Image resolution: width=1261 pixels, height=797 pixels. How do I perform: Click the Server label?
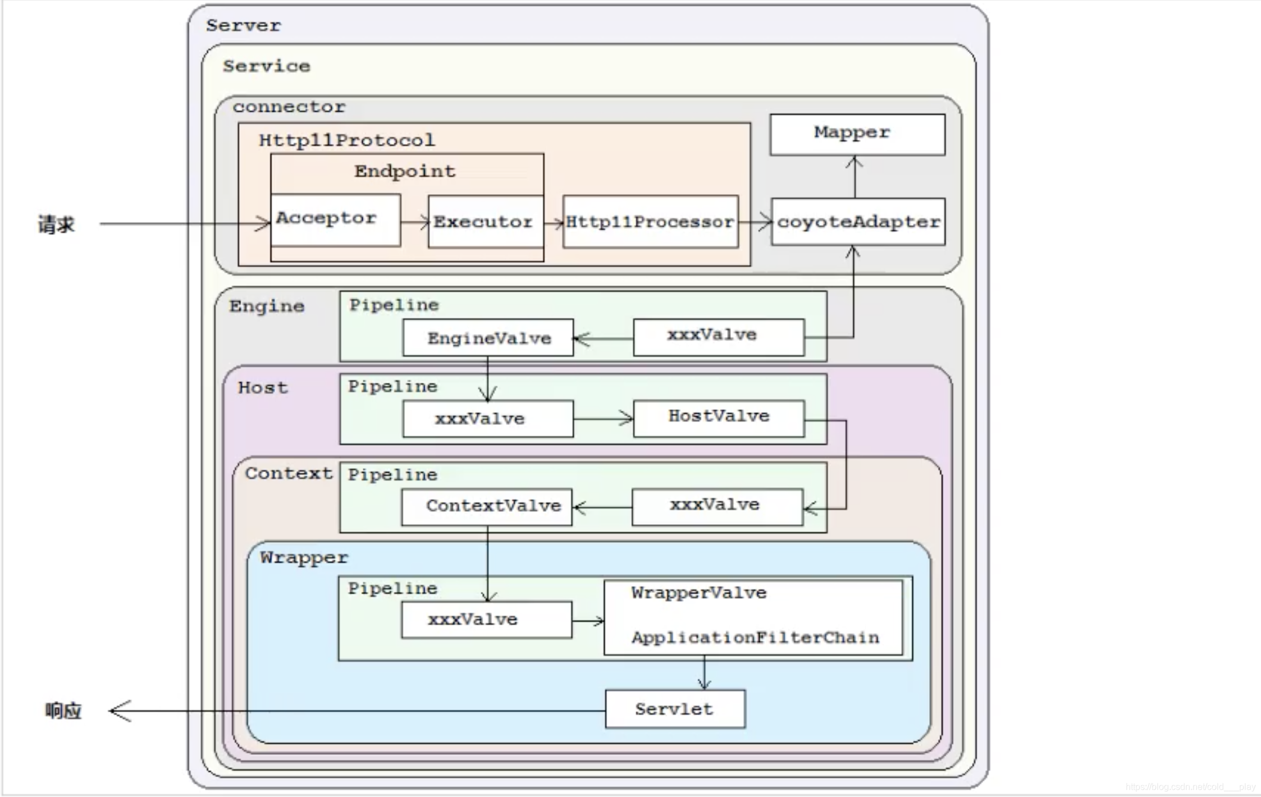click(243, 26)
